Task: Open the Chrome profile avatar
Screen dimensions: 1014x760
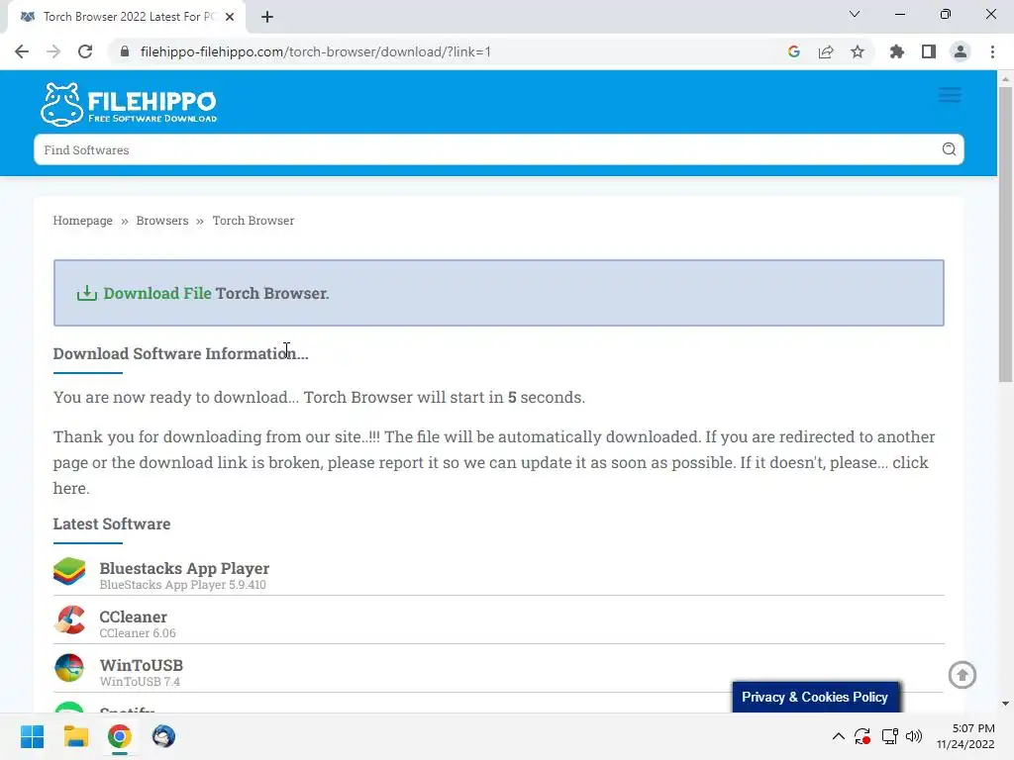Action: coord(961,51)
